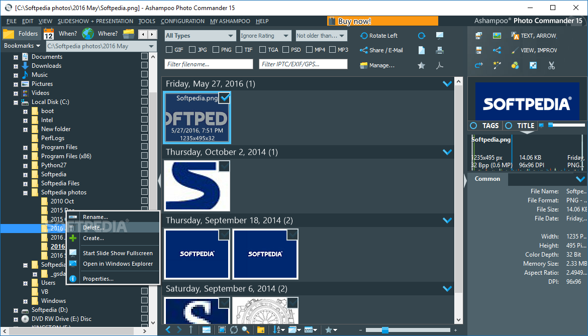The width and height of the screenshot is (588, 336).
Task: Enable the MP4 file type checkbox
Action: 310,49
